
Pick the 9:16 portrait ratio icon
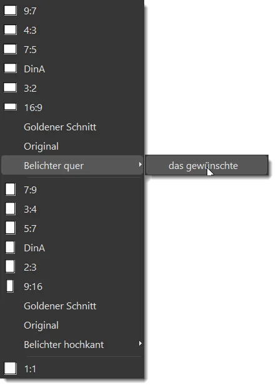point(10,286)
